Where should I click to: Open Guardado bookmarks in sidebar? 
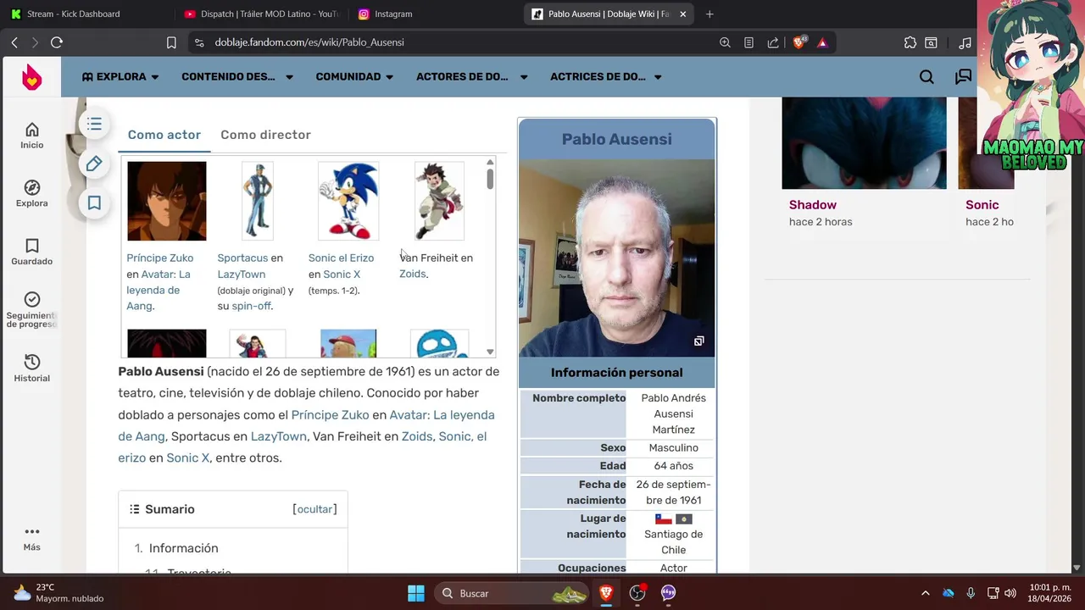click(31, 252)
